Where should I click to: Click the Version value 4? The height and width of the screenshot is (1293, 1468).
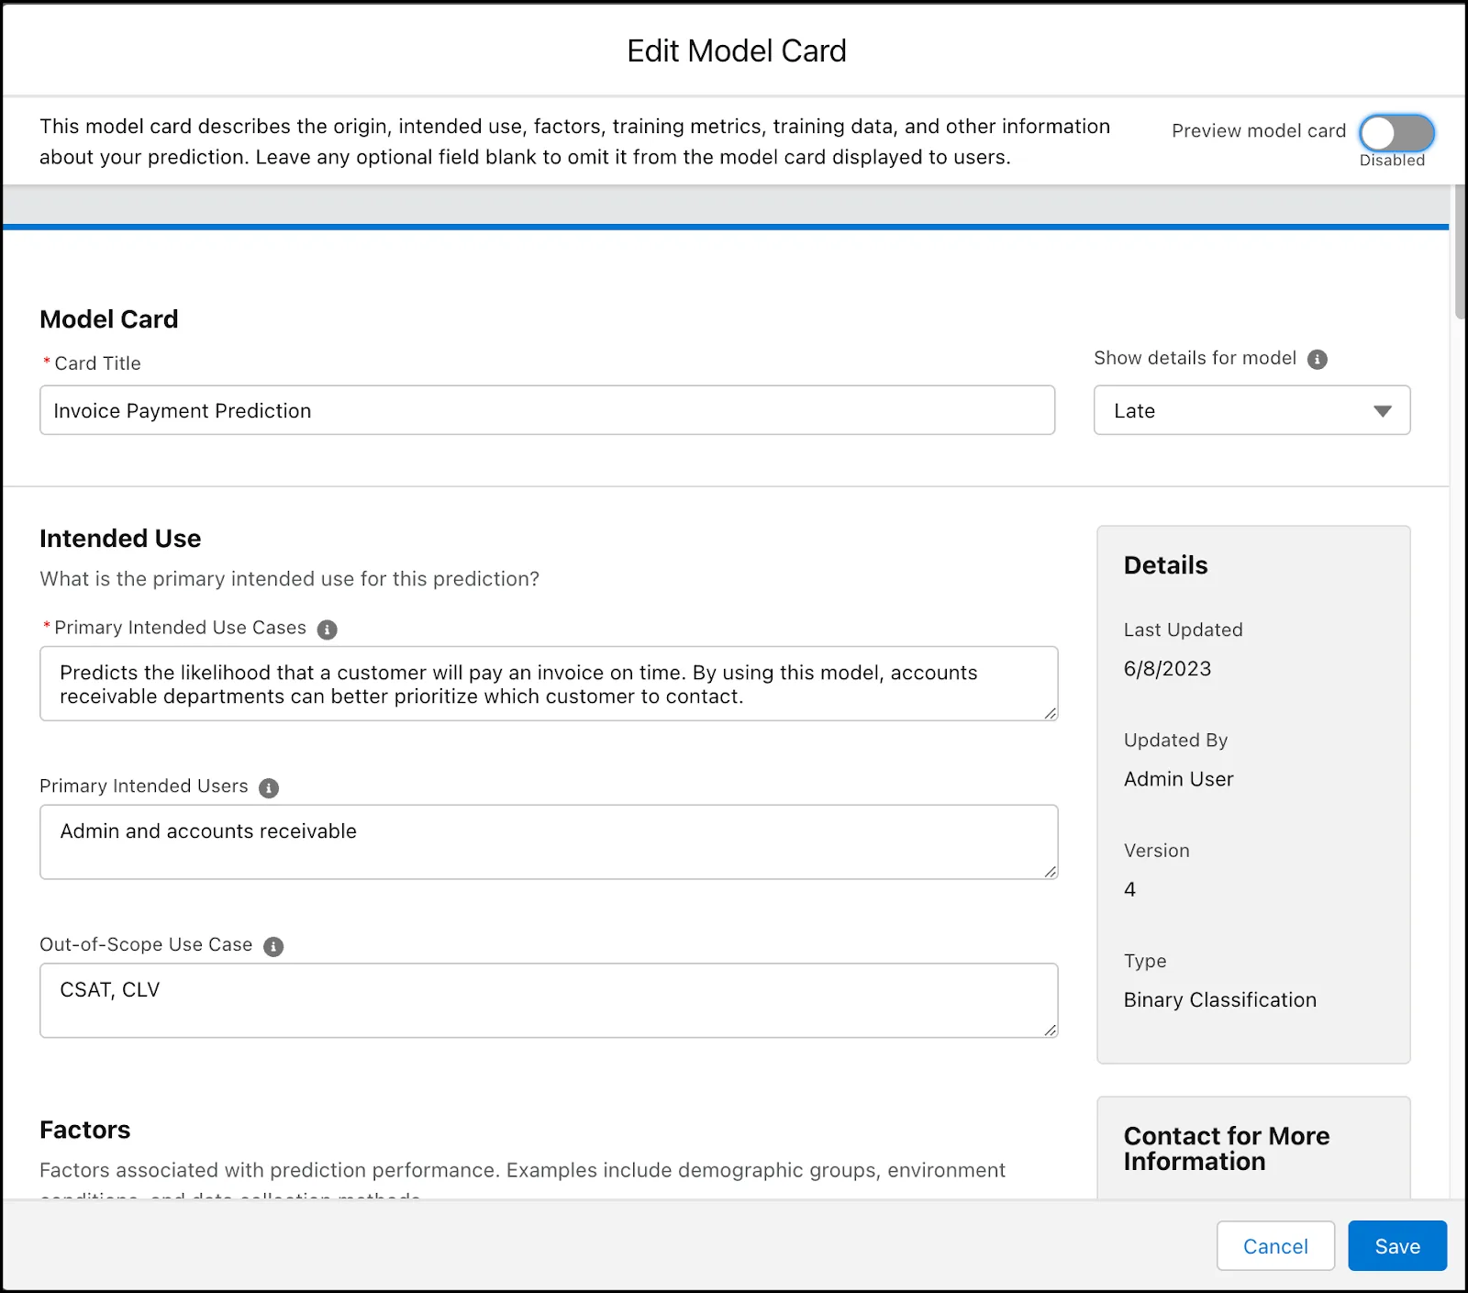(x=1129, y=889)
